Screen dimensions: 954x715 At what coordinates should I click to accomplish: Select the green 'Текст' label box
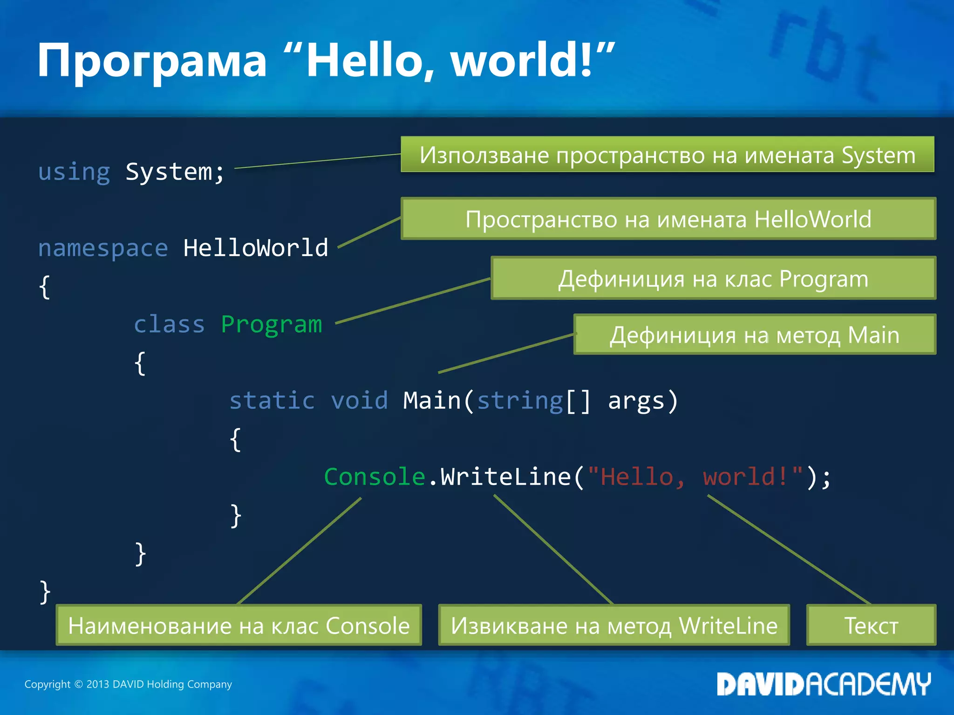[x=871, y=625]
